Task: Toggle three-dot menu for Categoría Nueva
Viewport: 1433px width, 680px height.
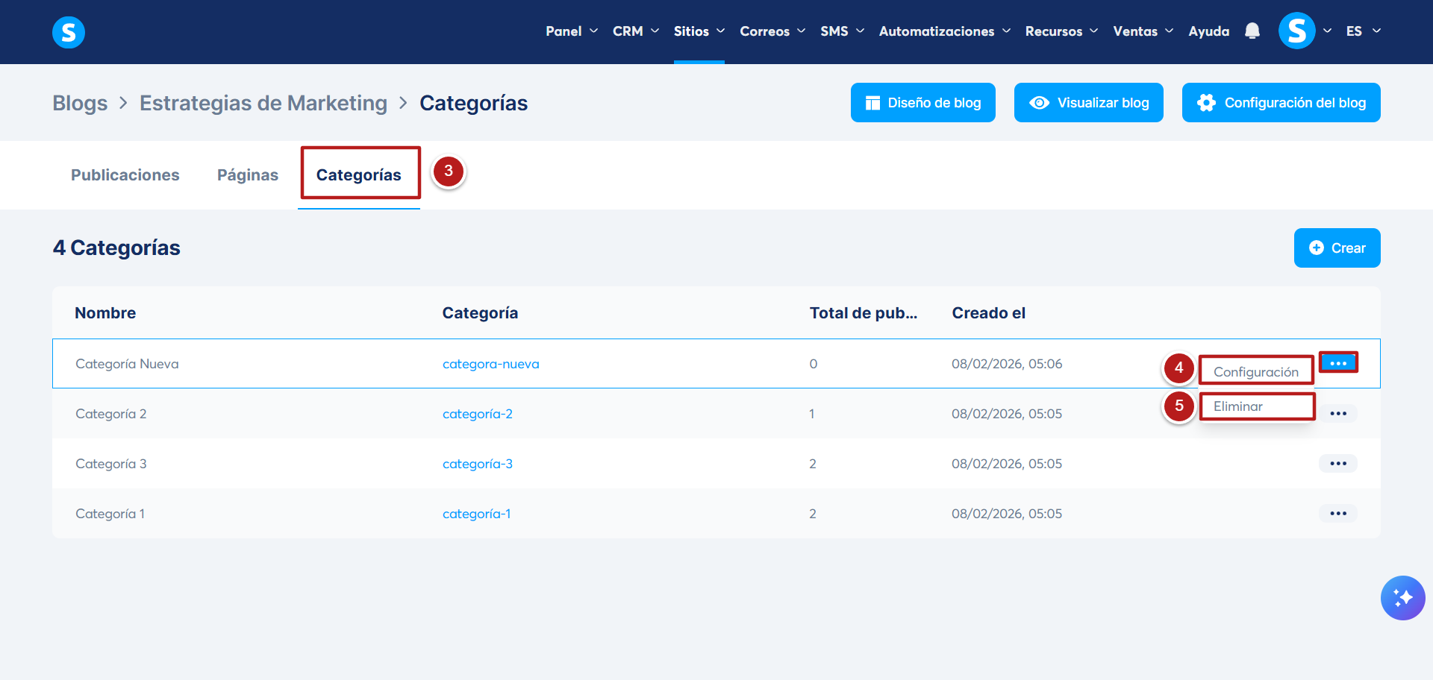Action: 1338,363
